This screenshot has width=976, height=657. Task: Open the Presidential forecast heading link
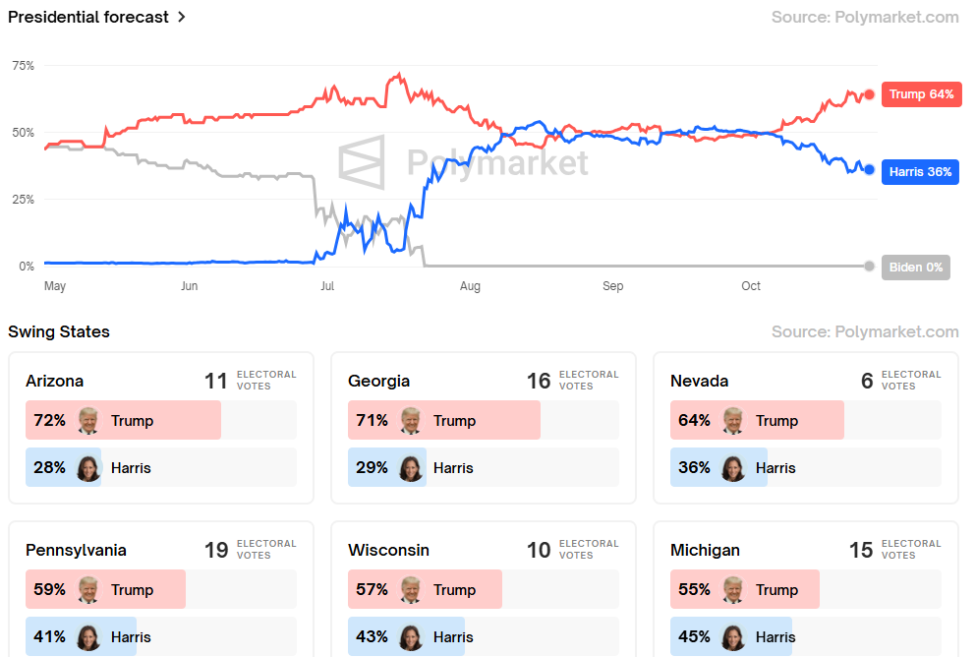pyautogui.click(x=88, y=17)
